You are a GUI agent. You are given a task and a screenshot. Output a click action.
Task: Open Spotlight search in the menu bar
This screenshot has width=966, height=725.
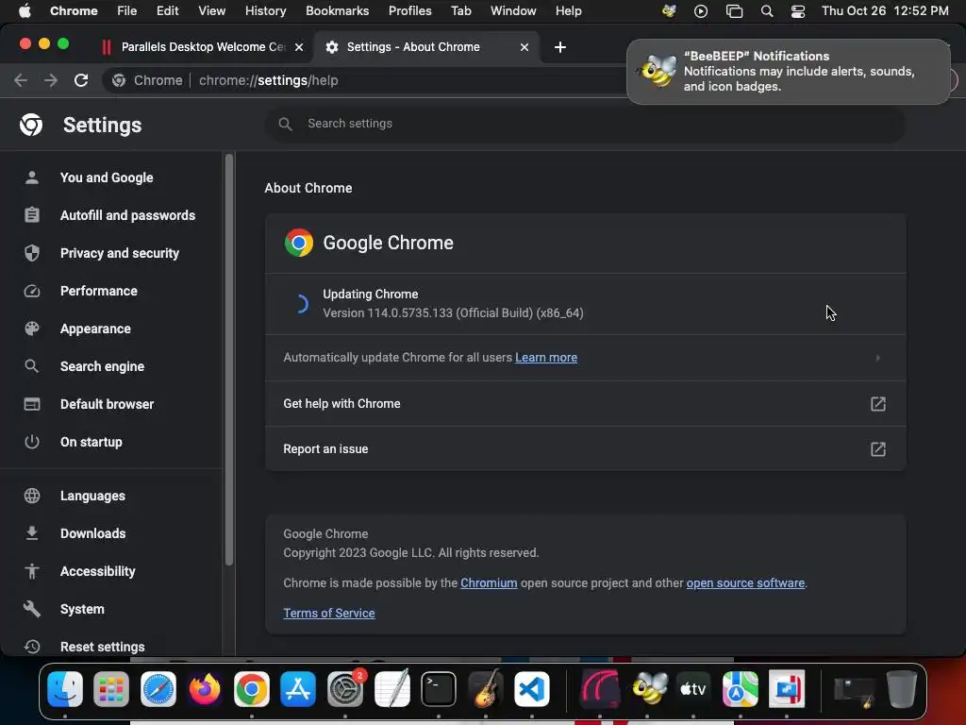767,11
